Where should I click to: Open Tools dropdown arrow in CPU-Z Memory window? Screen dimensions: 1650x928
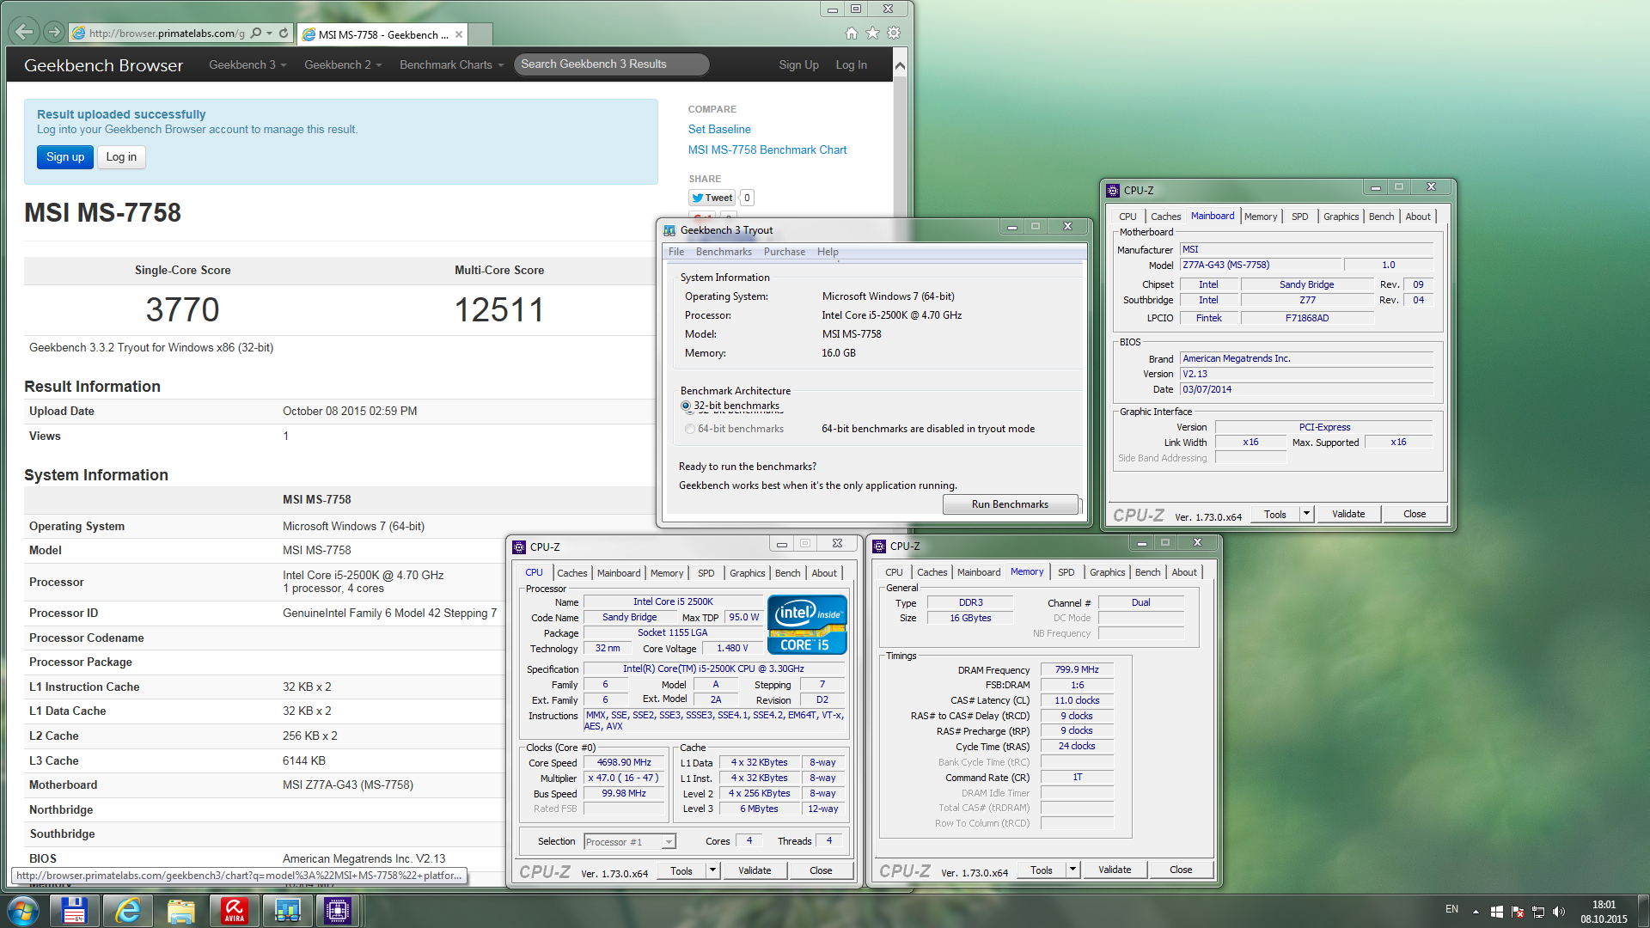click(x=1072, y=870)
